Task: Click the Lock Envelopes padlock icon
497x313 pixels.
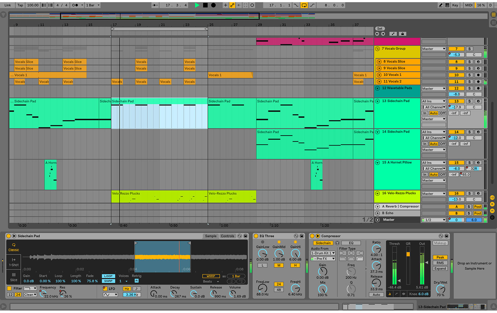Action: [403, 34]
